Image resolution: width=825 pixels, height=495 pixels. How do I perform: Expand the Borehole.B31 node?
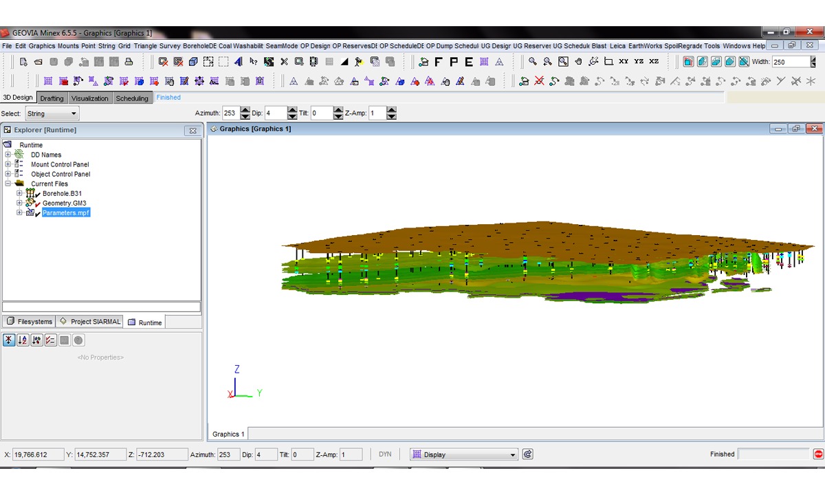pos(19,193)
